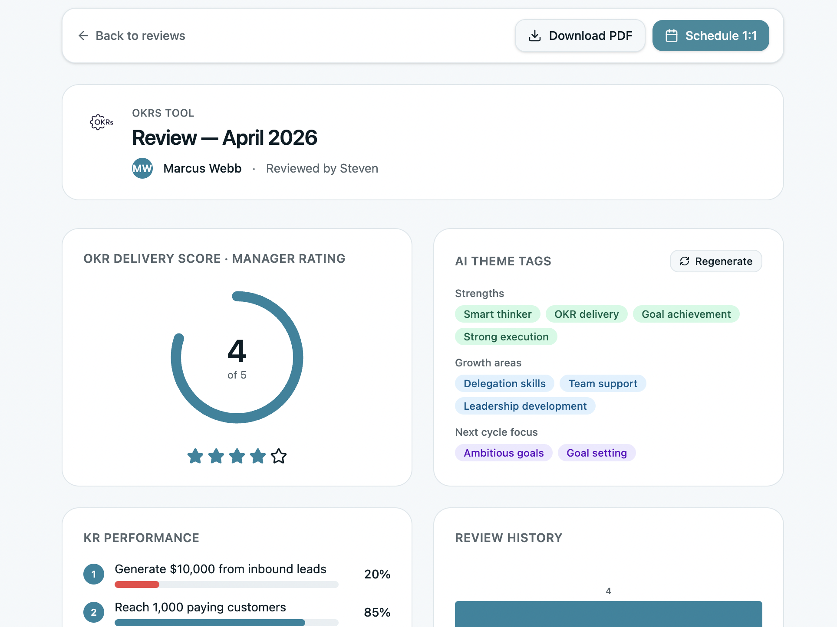Click the circular score gauge showing 4
This screenshot has height=627, width=837.
[x=237, y=357]
